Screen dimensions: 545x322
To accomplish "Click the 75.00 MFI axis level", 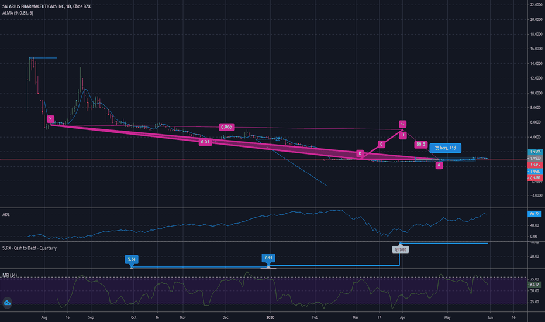I will 534,279.
